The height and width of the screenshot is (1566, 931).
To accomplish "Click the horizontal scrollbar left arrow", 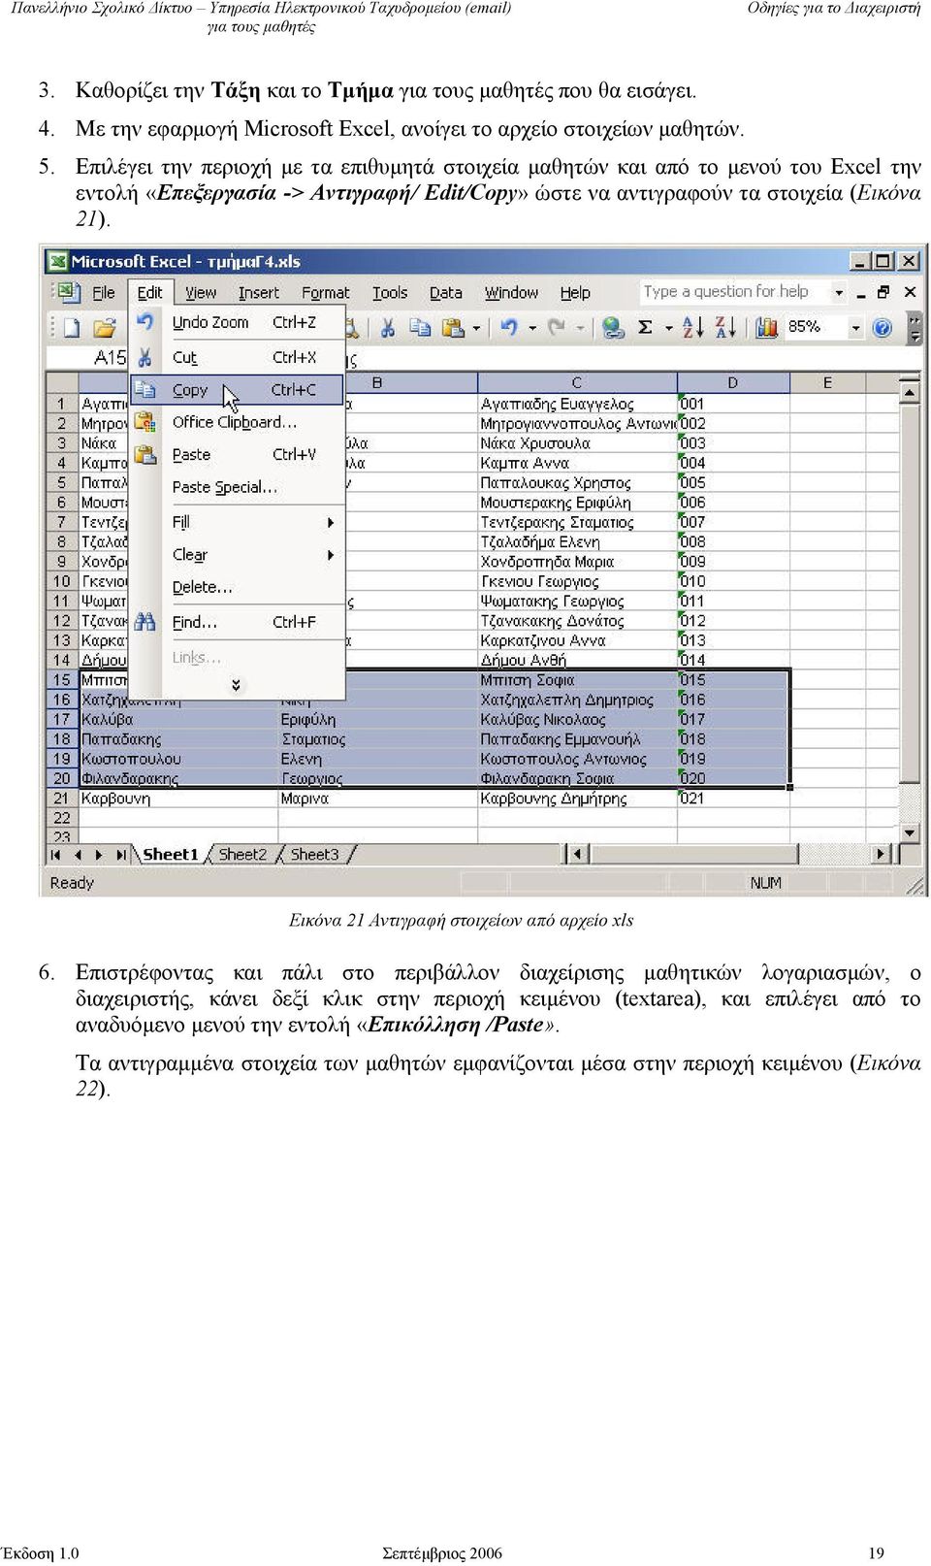I will click(578, 854).
